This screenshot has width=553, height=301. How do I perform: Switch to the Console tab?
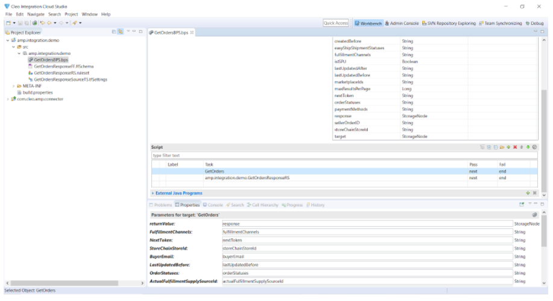pos(213,205)
